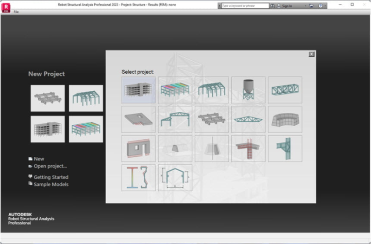Choose the I-beam section definition project

(139, 178)
